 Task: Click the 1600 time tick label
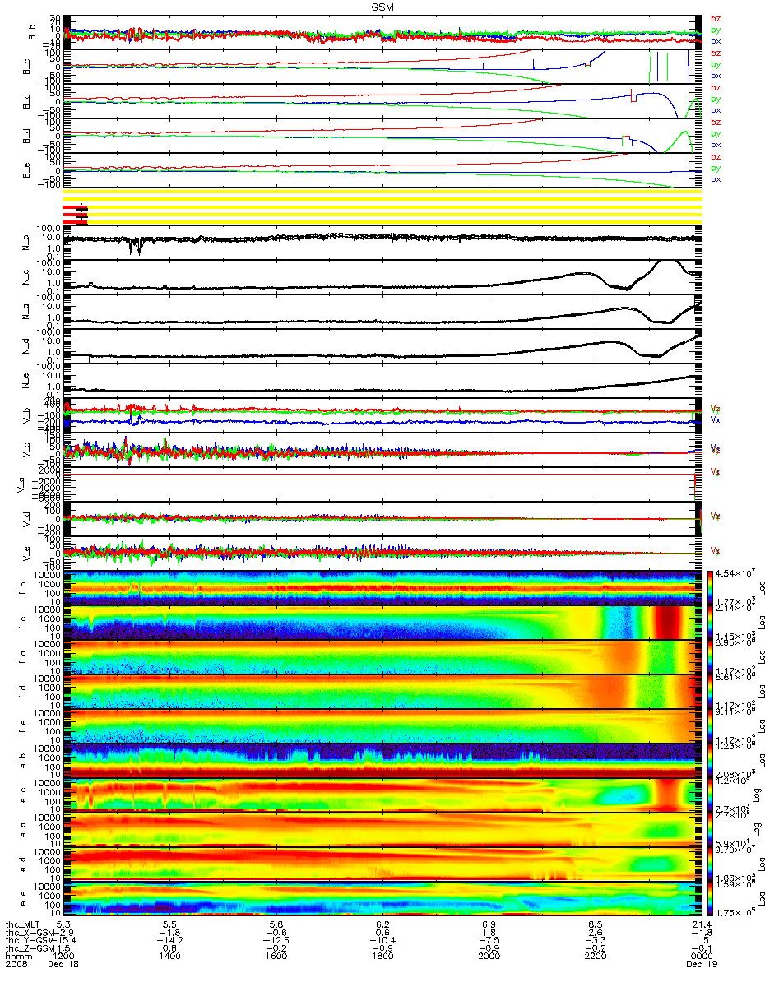tap(276, 957)
